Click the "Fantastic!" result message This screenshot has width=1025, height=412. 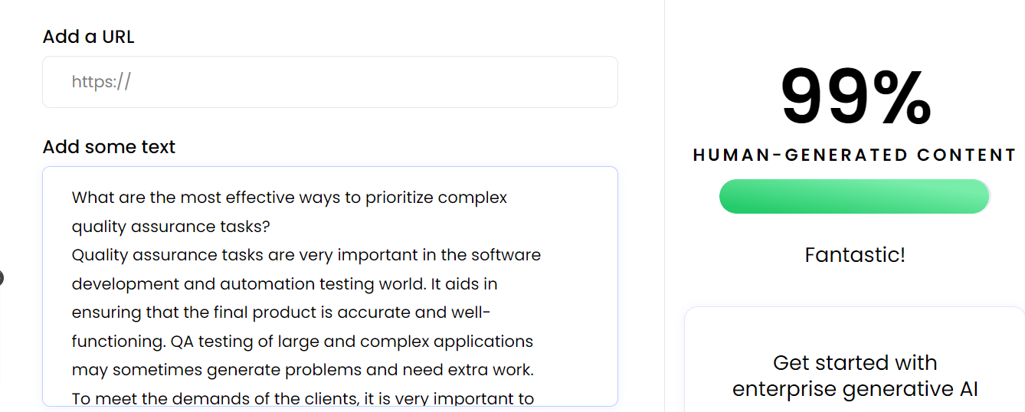click(x=855, y=254)
